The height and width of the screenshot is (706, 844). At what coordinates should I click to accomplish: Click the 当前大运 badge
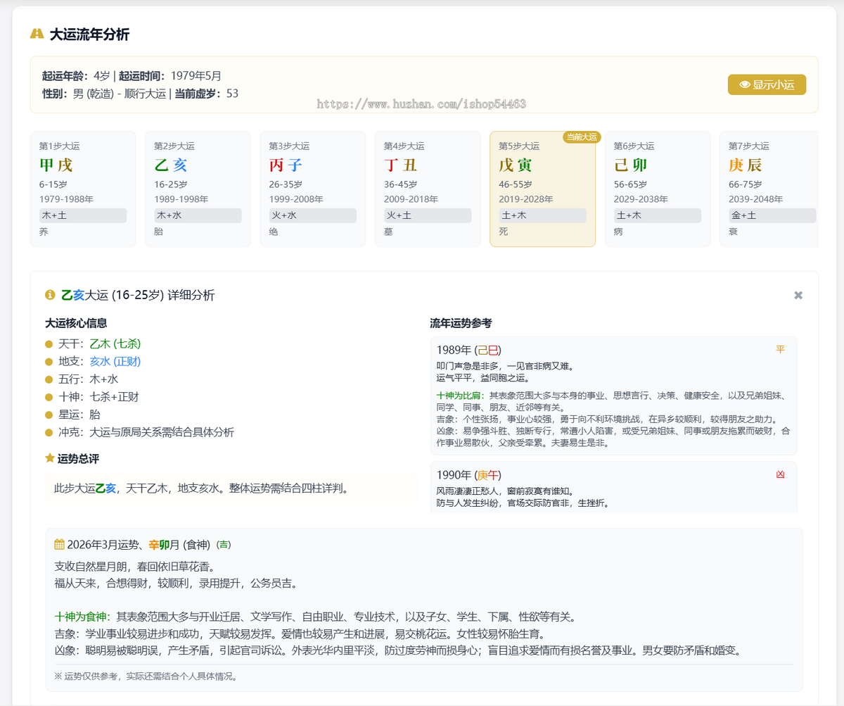(582, 137)
